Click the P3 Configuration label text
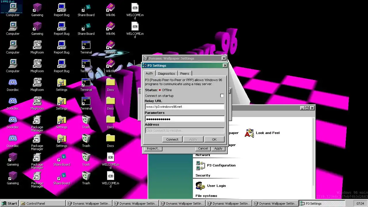This screenshot has width=368, height=207. [221, 165]
